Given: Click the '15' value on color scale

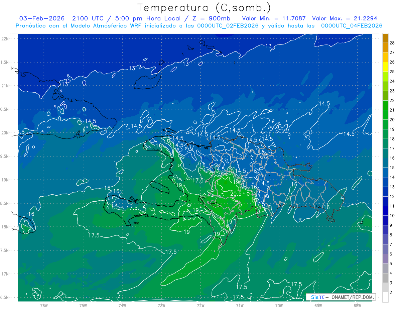Looking at the screenshot, I should pos(392,168).
